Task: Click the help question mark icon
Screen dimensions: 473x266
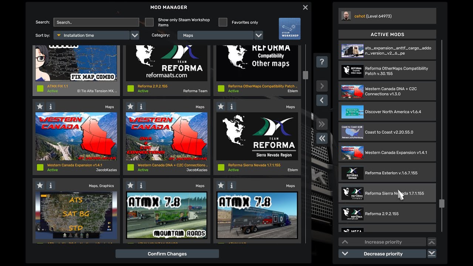Action: [322, 62]
